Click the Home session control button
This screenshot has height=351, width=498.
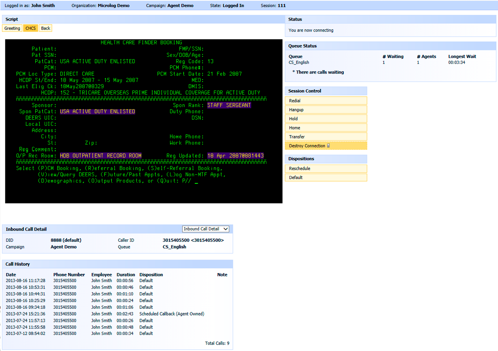(326, 128)
